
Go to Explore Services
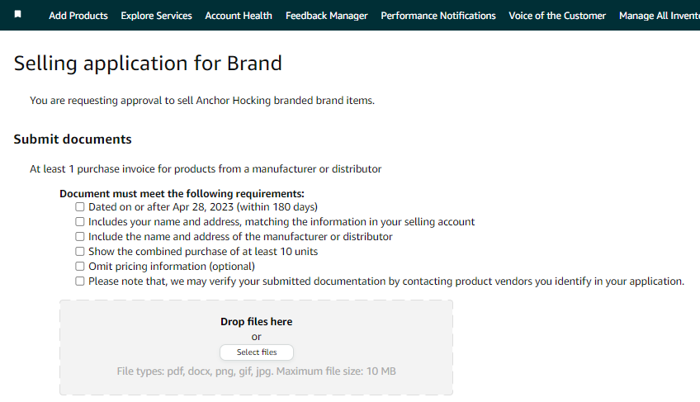156,16
